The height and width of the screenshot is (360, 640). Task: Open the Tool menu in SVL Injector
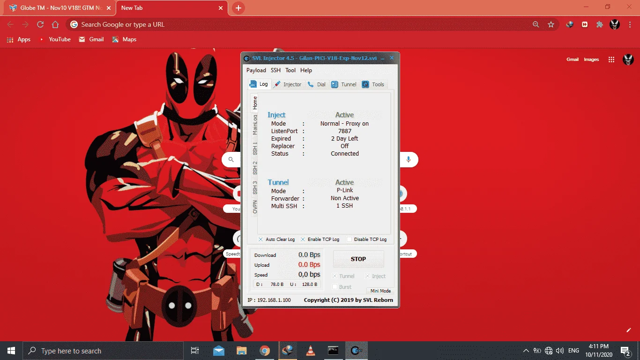290,70
